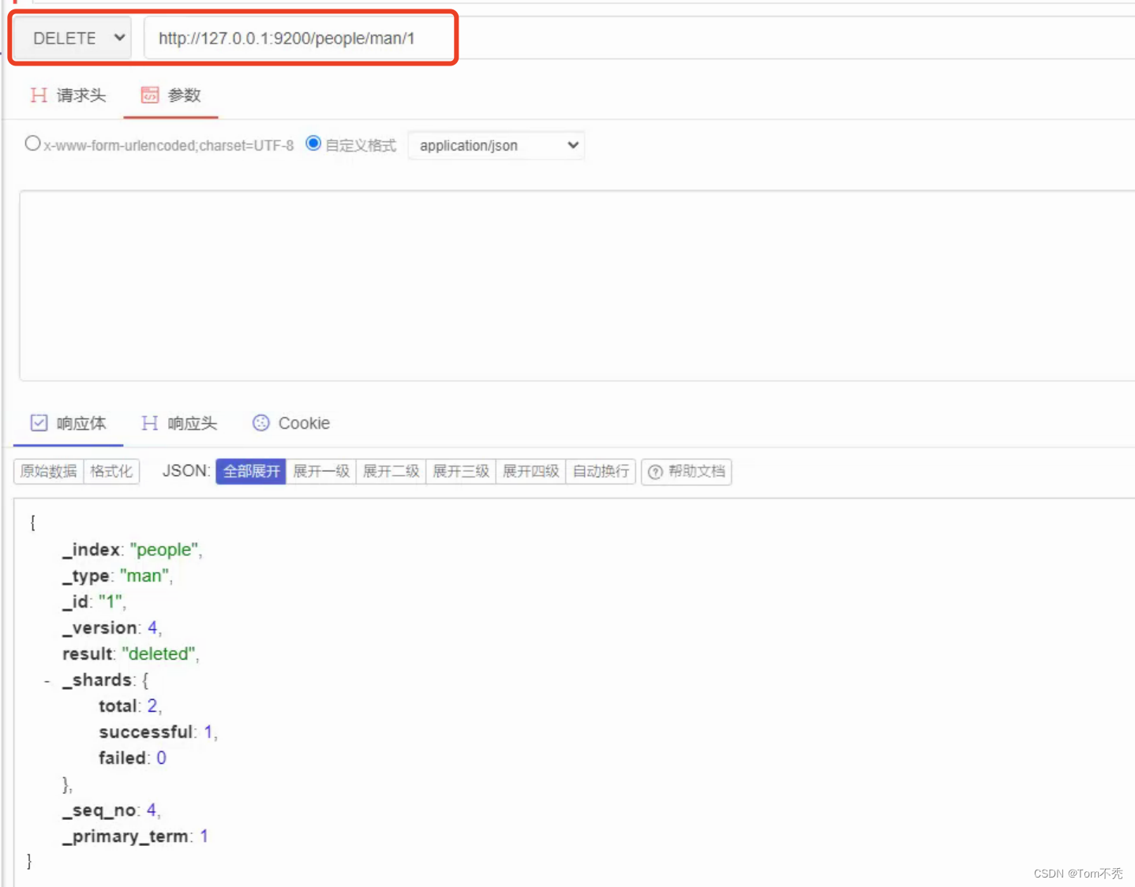Click the _type "man" value
The image size is (1135, 887).
point(144,576)
